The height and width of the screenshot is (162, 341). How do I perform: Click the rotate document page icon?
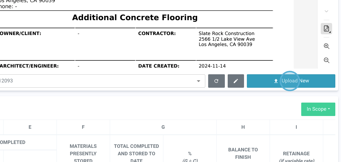click(326, 29)
